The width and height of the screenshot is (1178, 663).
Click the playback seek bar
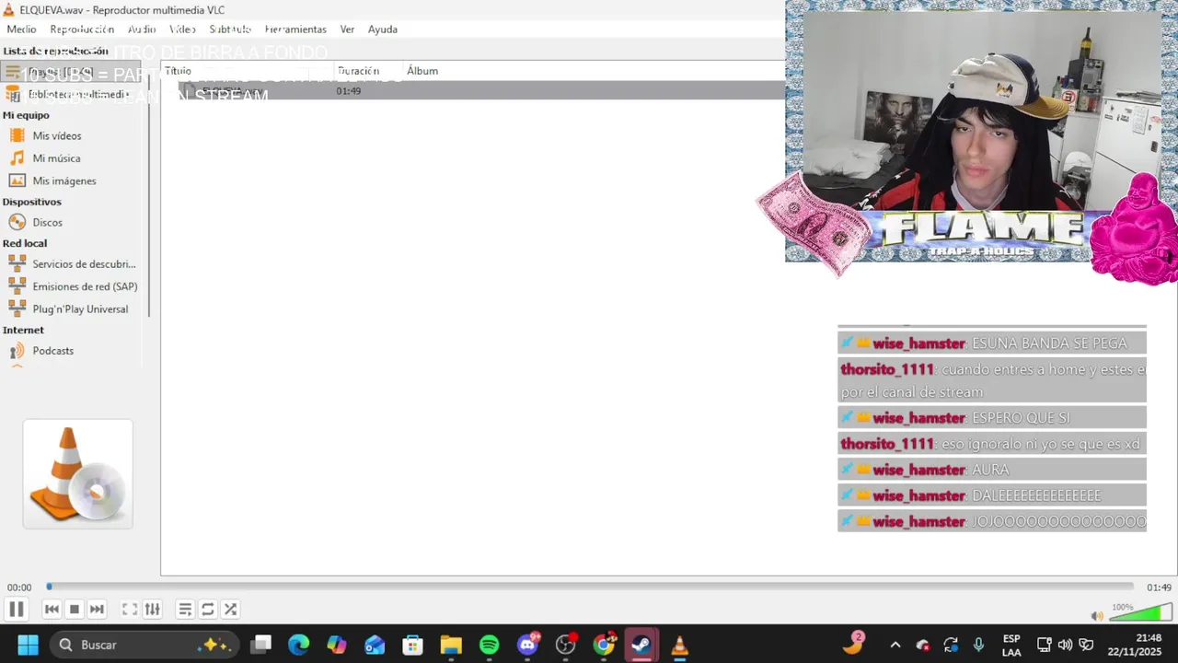591,587
